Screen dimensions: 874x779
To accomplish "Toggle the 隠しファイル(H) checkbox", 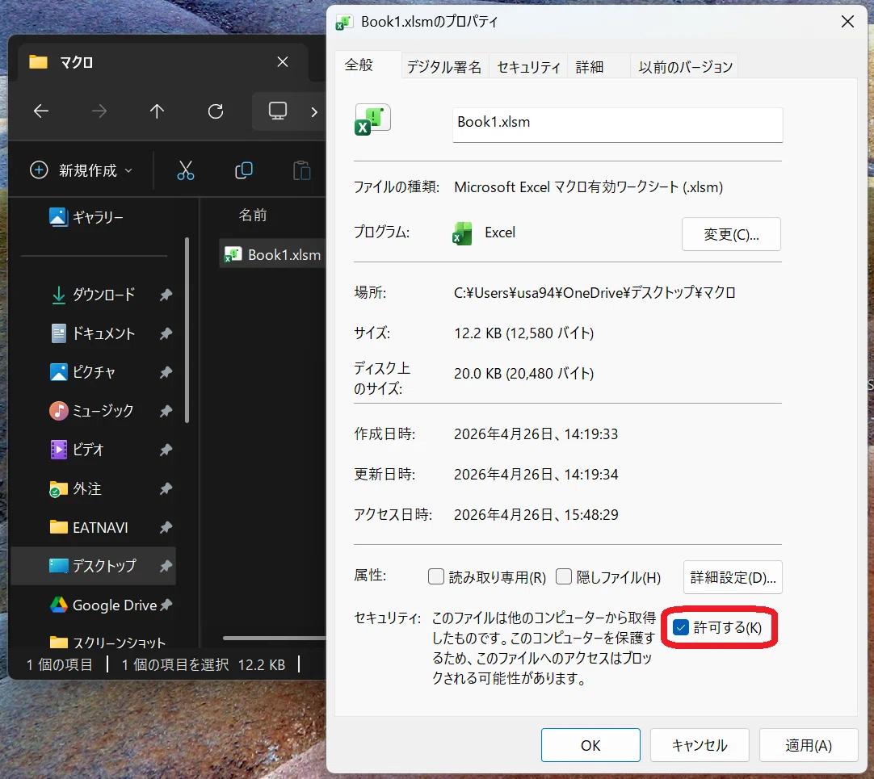I will pos(564,576).
